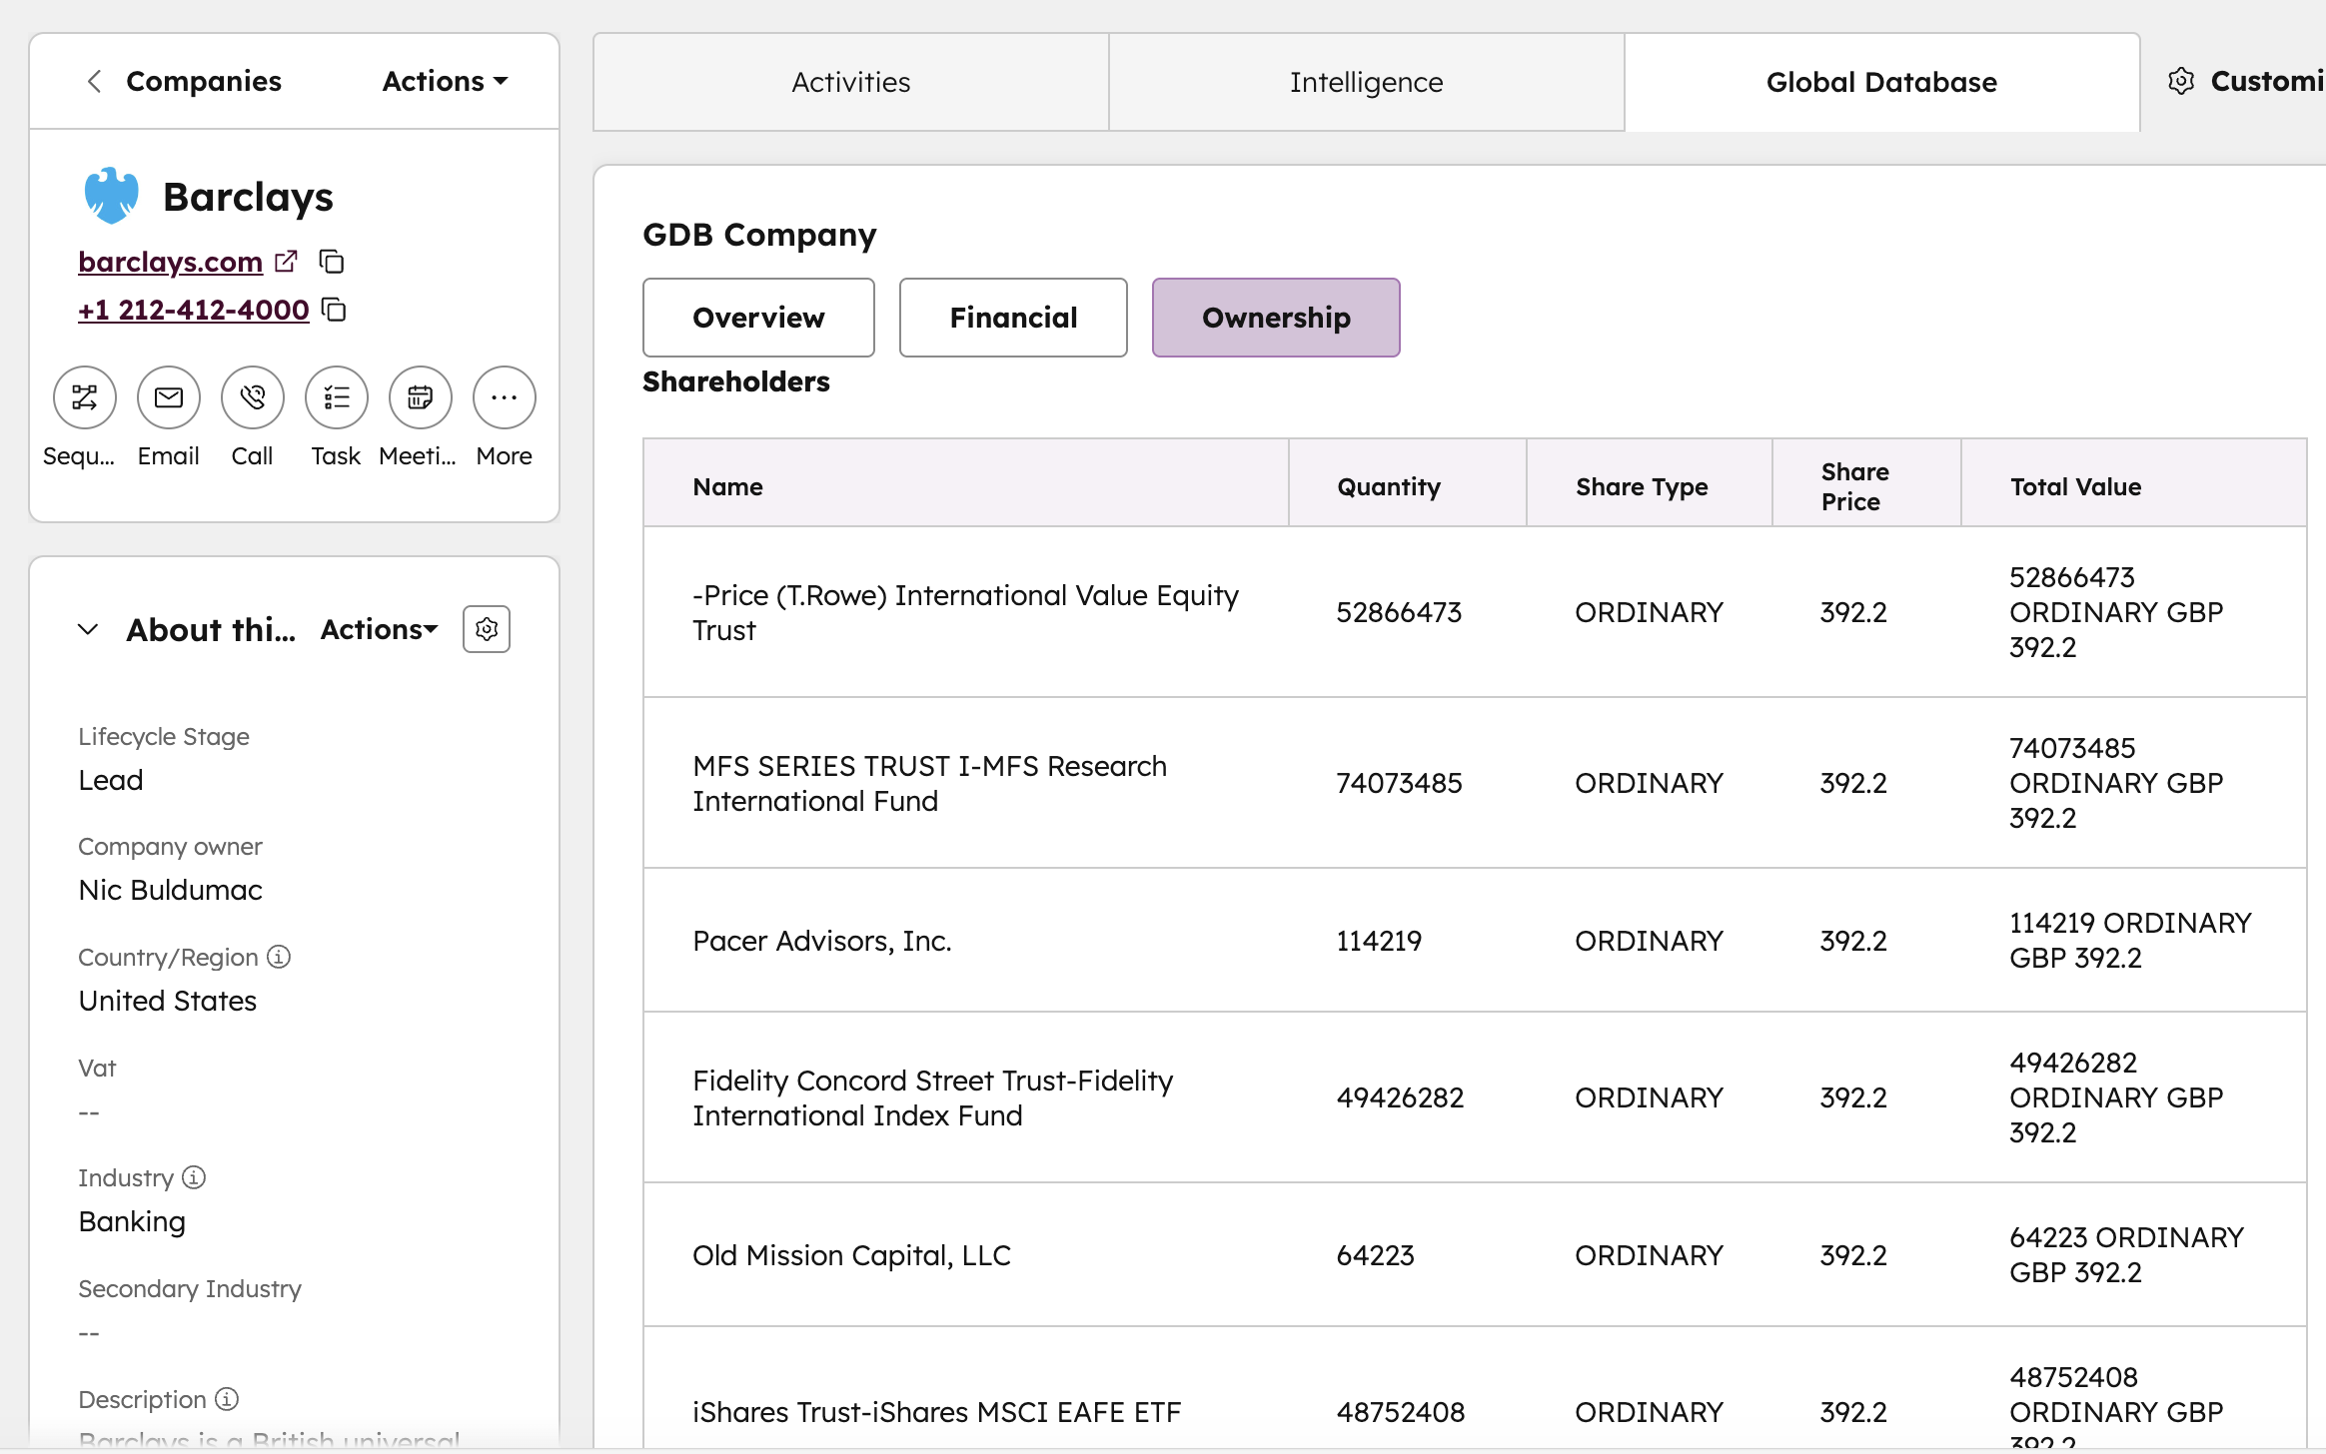The height and width of the screenshot is (1454, 2326).
Task: Create a Task for Barclays
Action: click(337, 397)
